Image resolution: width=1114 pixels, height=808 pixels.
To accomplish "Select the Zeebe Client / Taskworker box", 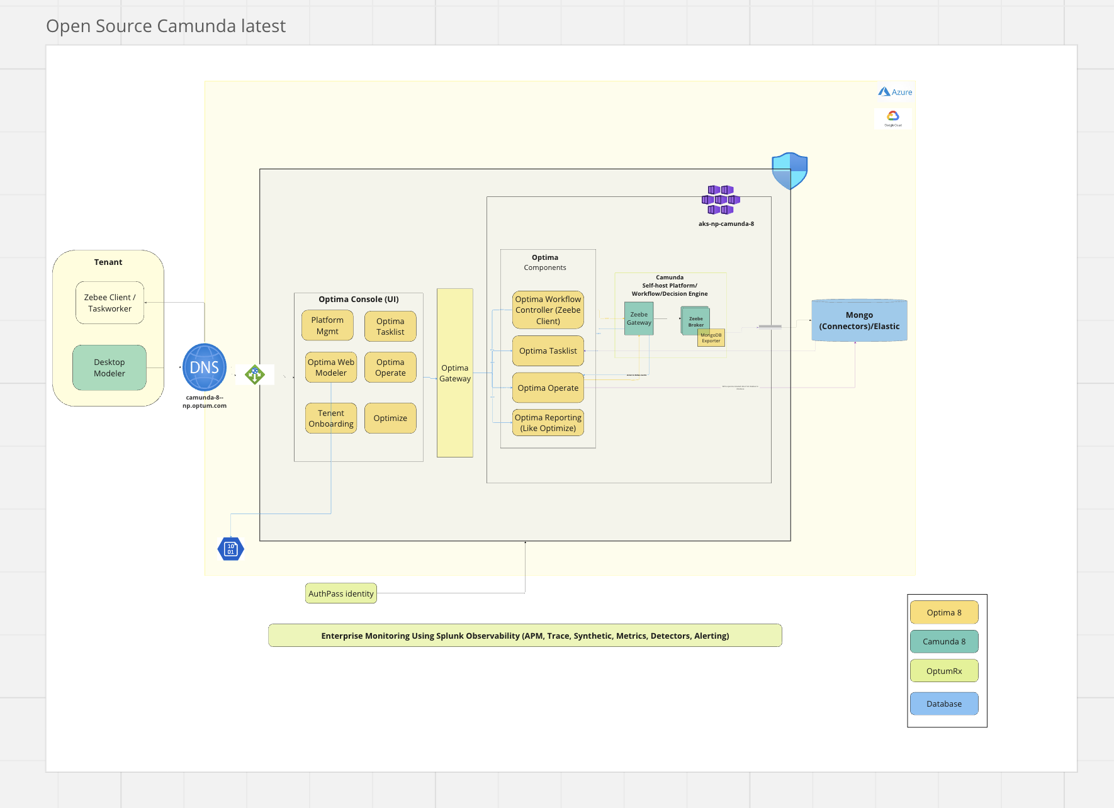I will tap(110, 303).
